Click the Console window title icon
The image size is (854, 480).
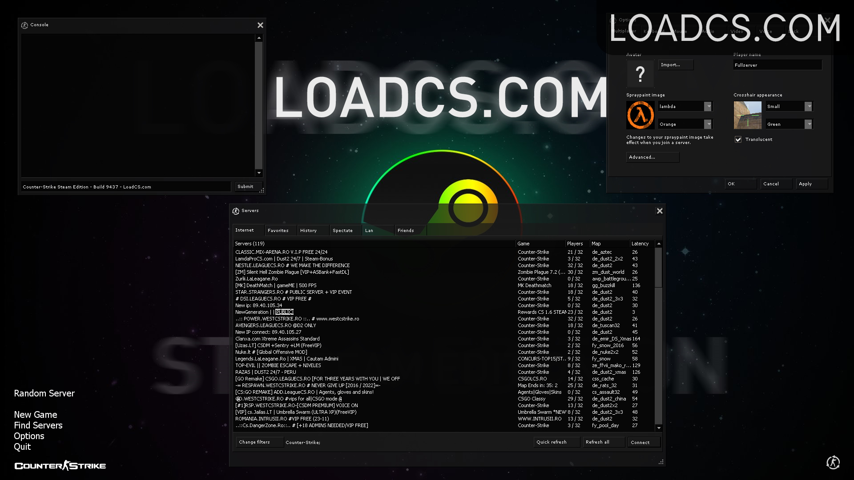24,25
